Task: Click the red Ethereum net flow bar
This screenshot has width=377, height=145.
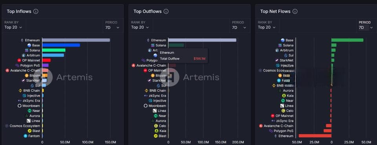Action: 315,136
